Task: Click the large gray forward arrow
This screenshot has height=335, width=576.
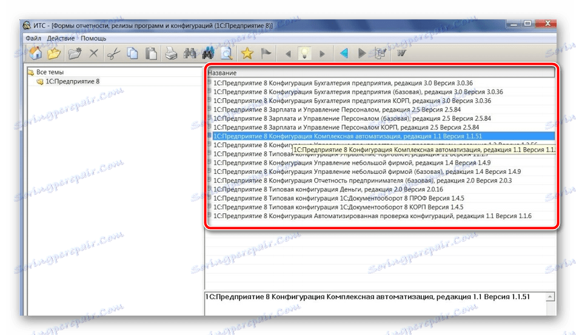Action: coord(362,53)
